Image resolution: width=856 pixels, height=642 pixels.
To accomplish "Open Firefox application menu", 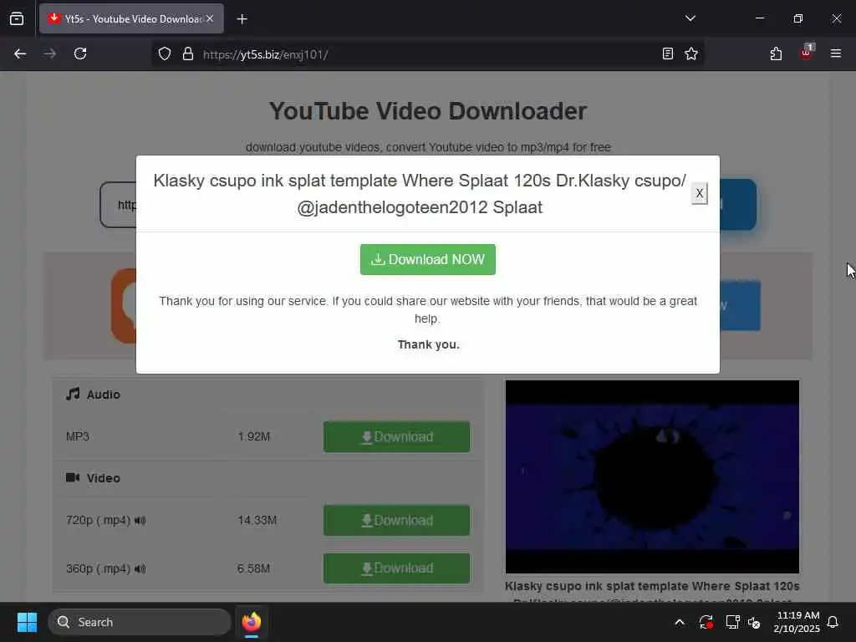I will [x=836, y=53].
